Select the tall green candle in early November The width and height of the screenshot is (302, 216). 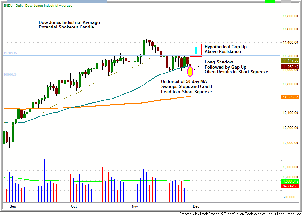pos(143,48)
